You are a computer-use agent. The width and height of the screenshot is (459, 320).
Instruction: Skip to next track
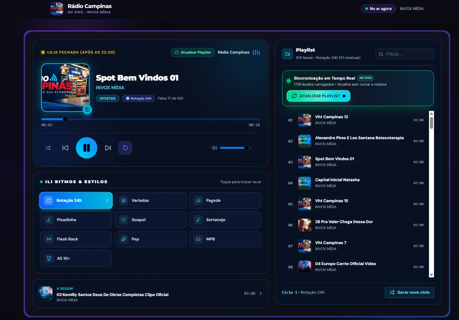click(x=108, y=148)
